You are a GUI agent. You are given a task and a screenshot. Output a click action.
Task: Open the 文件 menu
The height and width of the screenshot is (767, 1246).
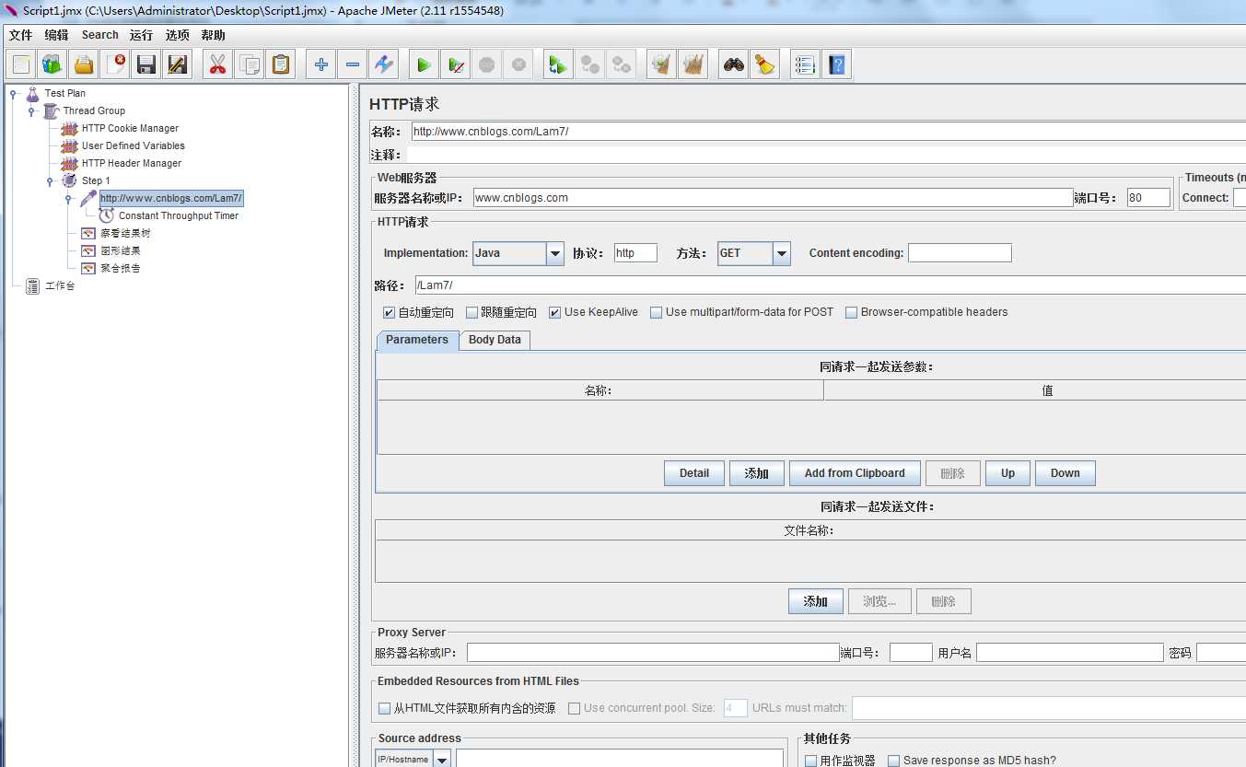point(20,35)
